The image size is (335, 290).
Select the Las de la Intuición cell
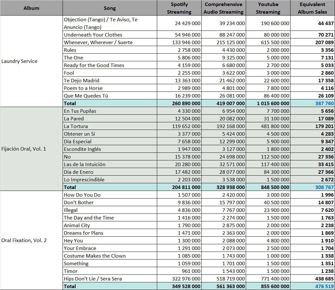[x=110, y=164]
